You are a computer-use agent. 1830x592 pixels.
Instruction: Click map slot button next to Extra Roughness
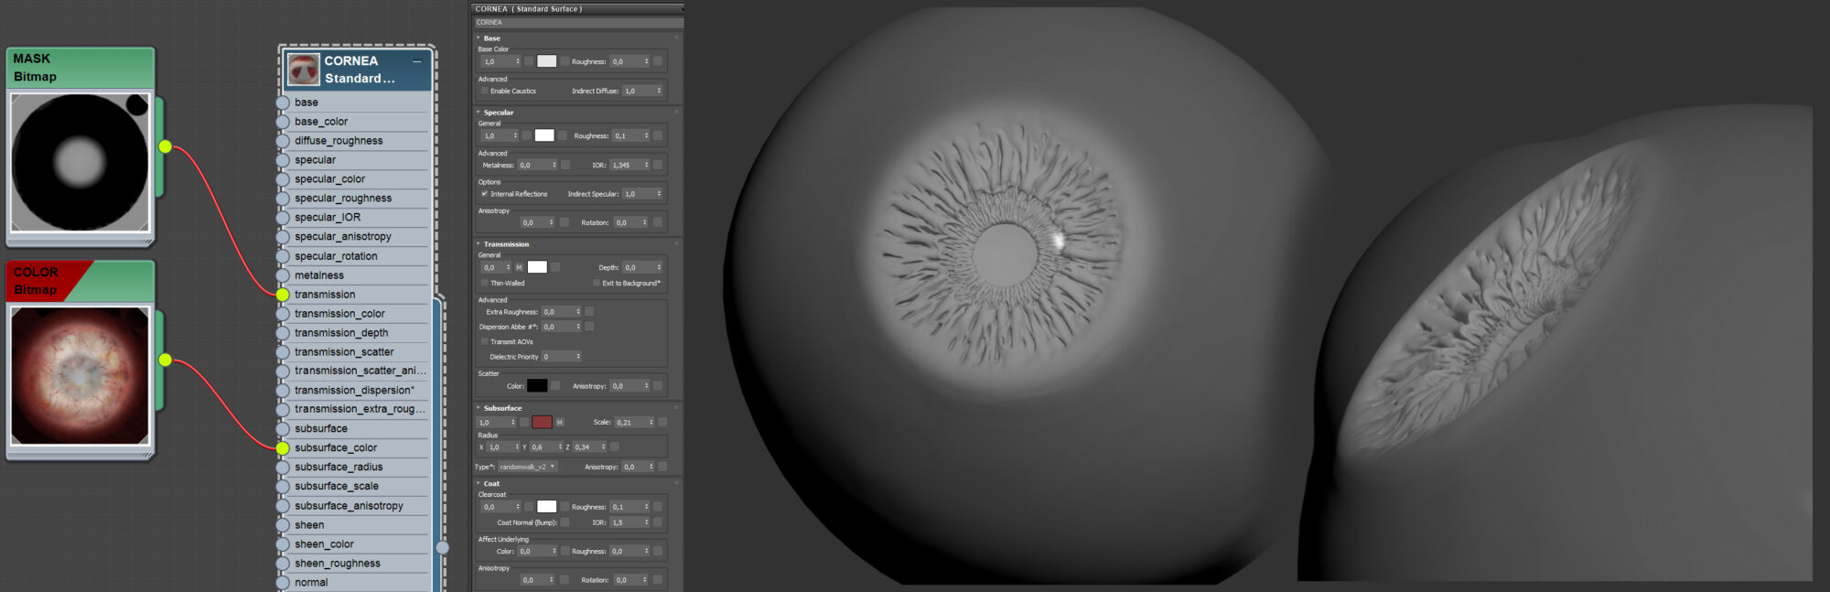click(589, 312)
